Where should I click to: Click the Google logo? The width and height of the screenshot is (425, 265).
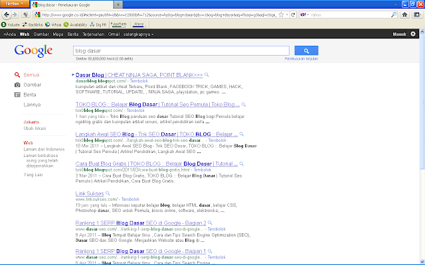[33, 51]
